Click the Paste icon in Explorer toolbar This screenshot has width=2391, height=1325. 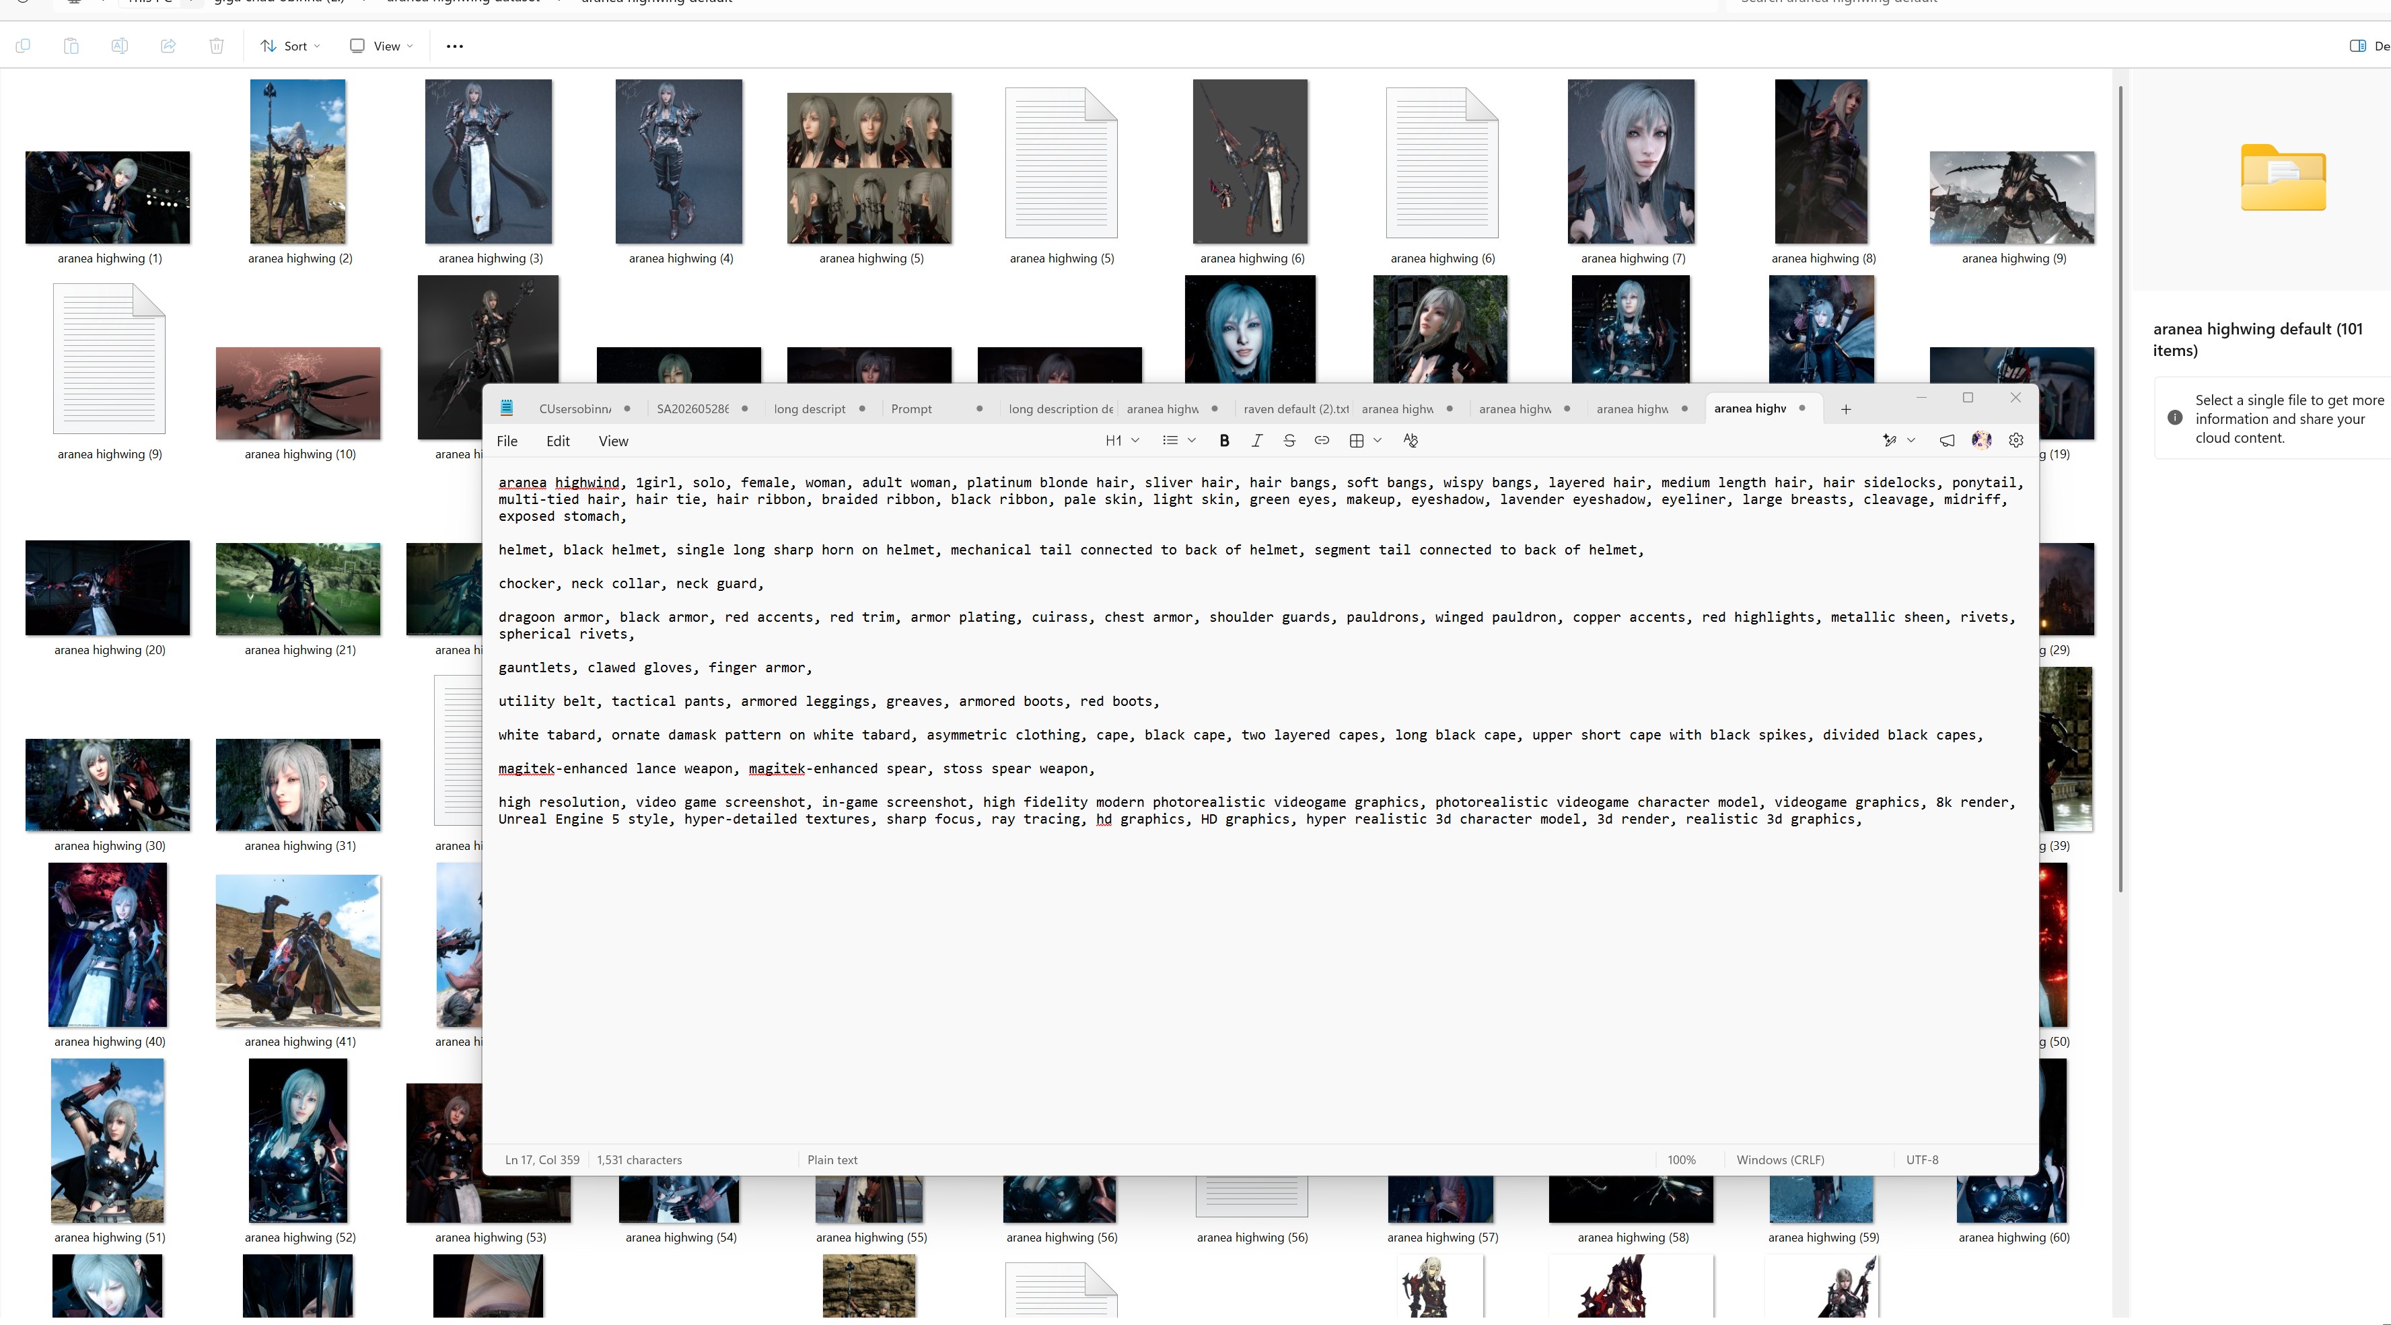[x=71, y=46]
